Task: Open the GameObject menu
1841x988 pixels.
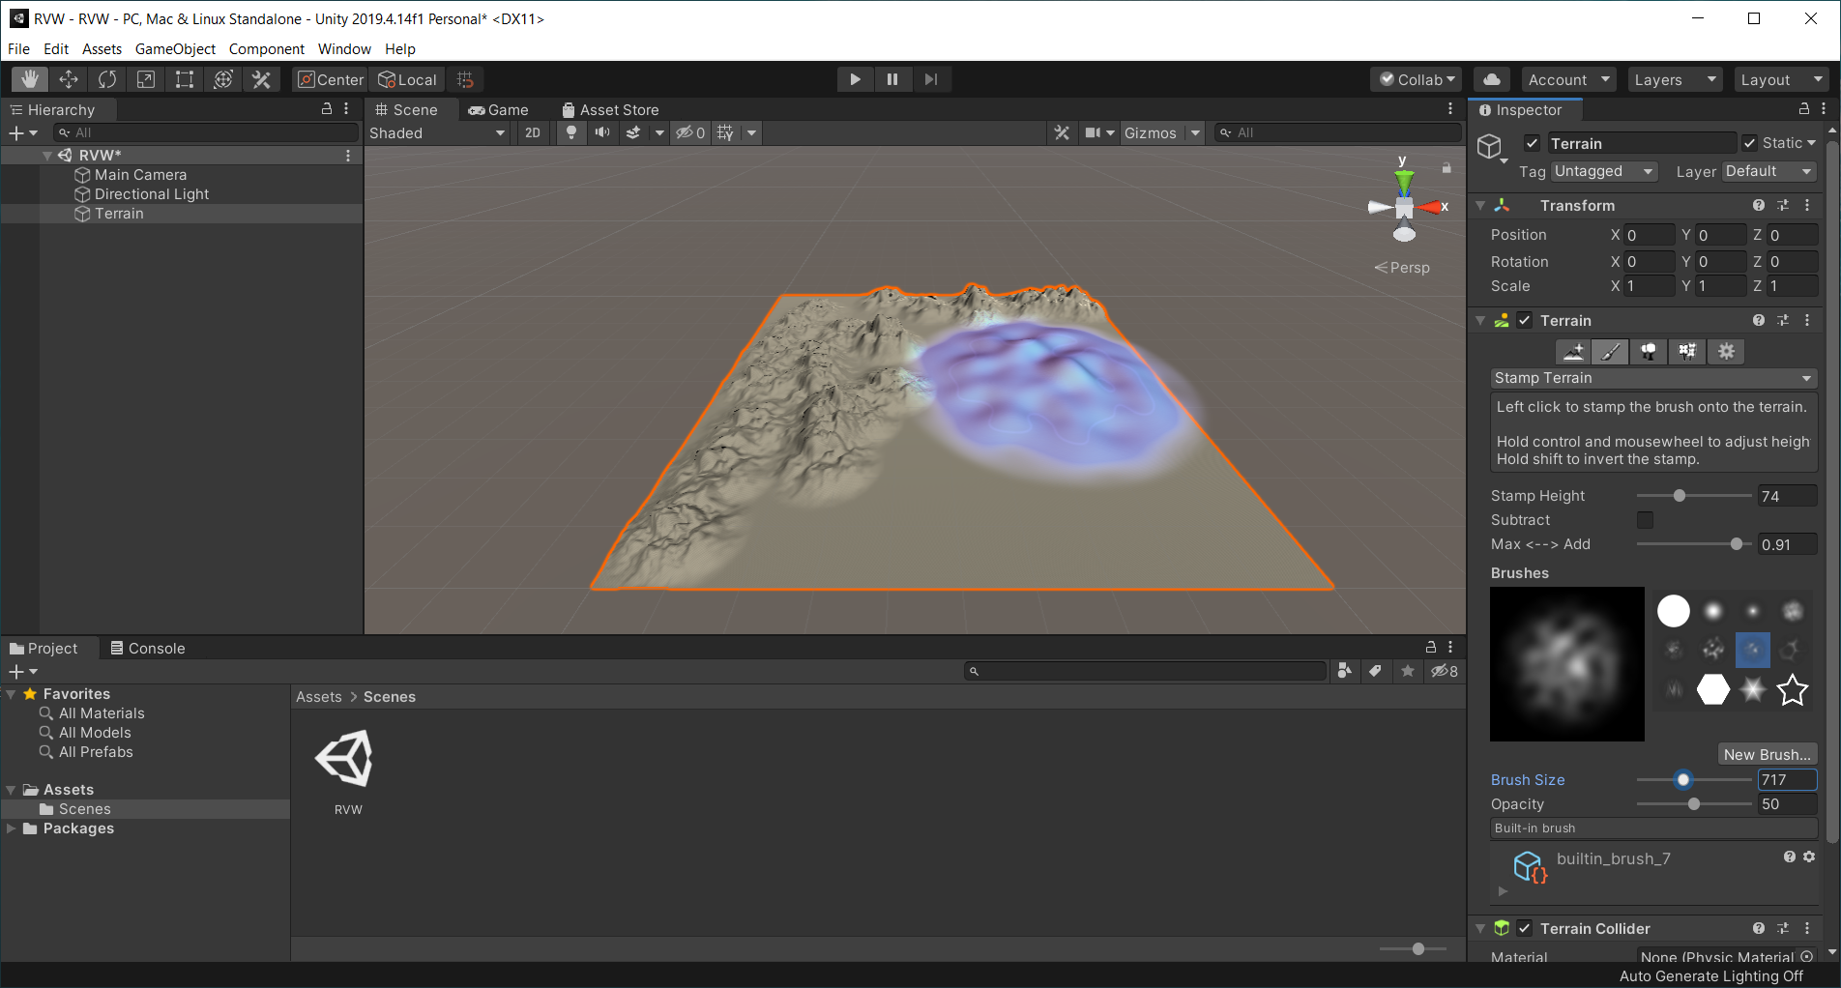Action: coord(175,48)
